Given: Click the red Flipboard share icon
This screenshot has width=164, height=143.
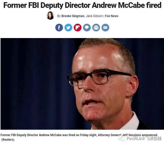Looking at the screenshot, I should (78, 27).
